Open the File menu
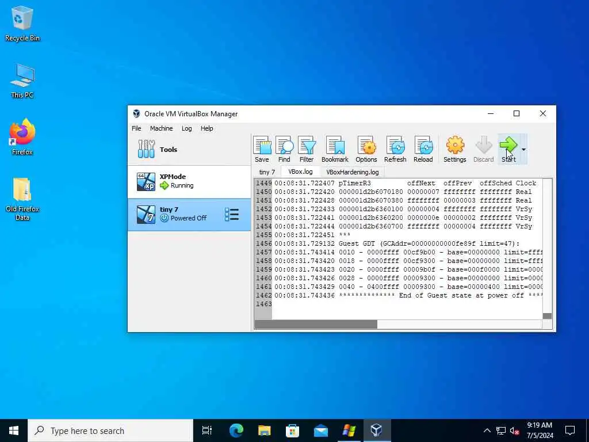Screen dimensions: 589x442 point(136,128)
